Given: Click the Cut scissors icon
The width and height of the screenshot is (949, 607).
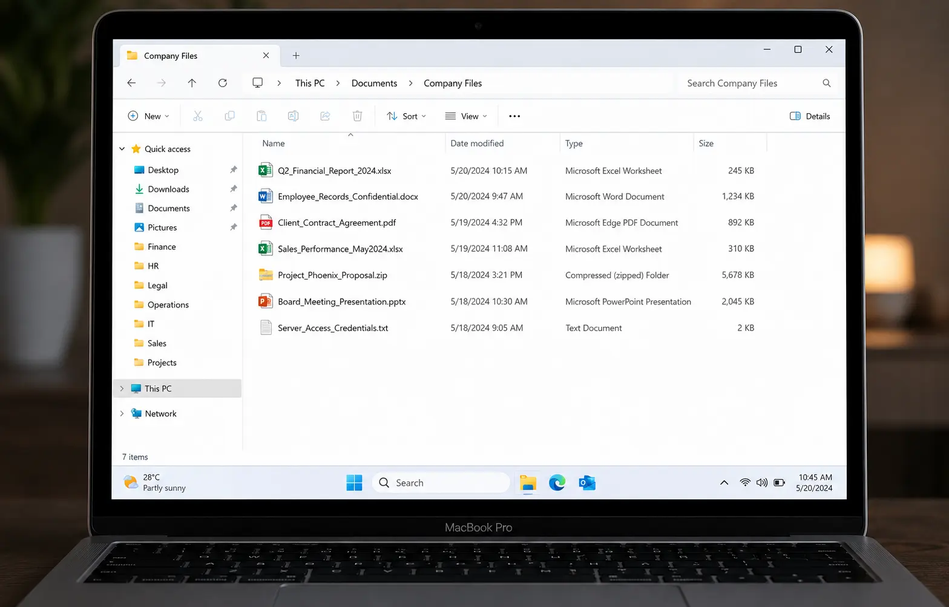Looking at the screenshot, I should click(198, 116).
